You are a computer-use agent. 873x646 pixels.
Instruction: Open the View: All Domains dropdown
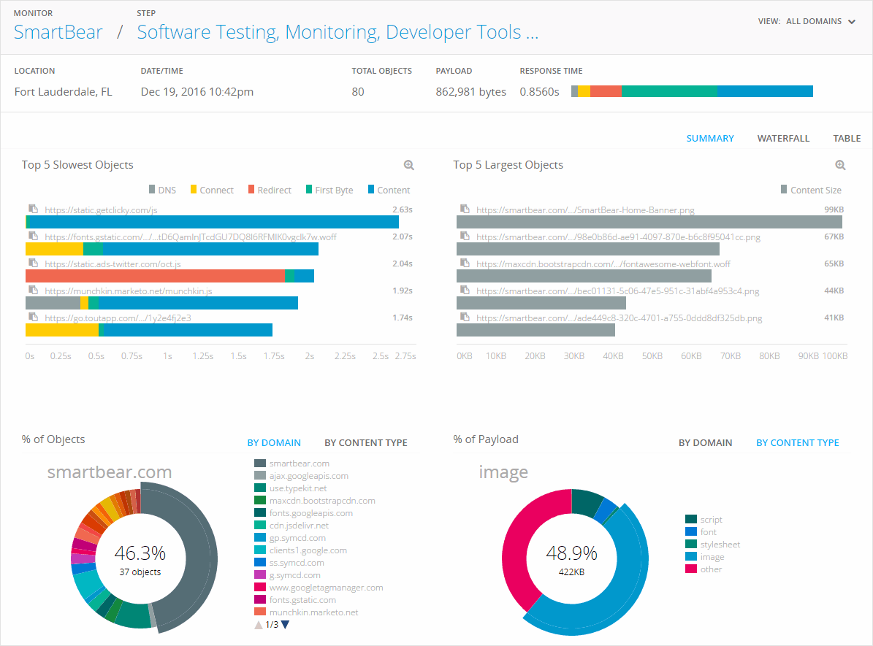pos(807,21)
